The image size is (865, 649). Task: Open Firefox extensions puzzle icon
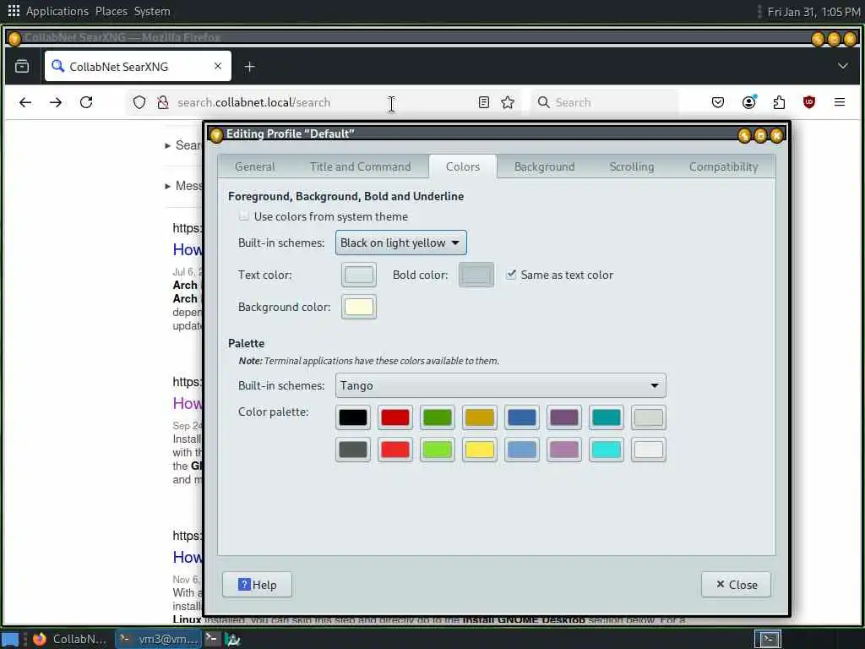779,102
